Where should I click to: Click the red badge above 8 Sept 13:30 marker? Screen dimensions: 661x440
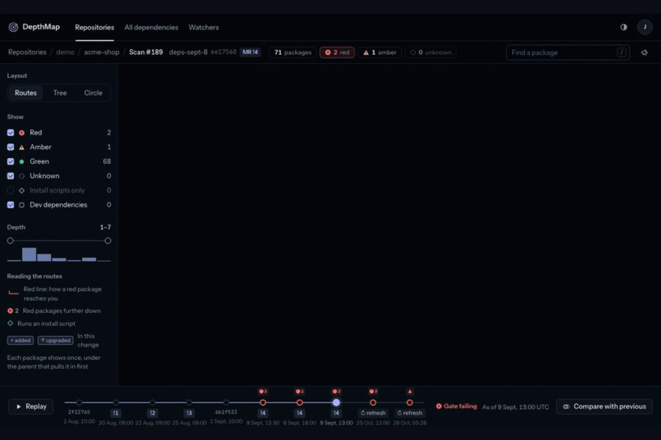pyautogui.click(x=263, y=392)
